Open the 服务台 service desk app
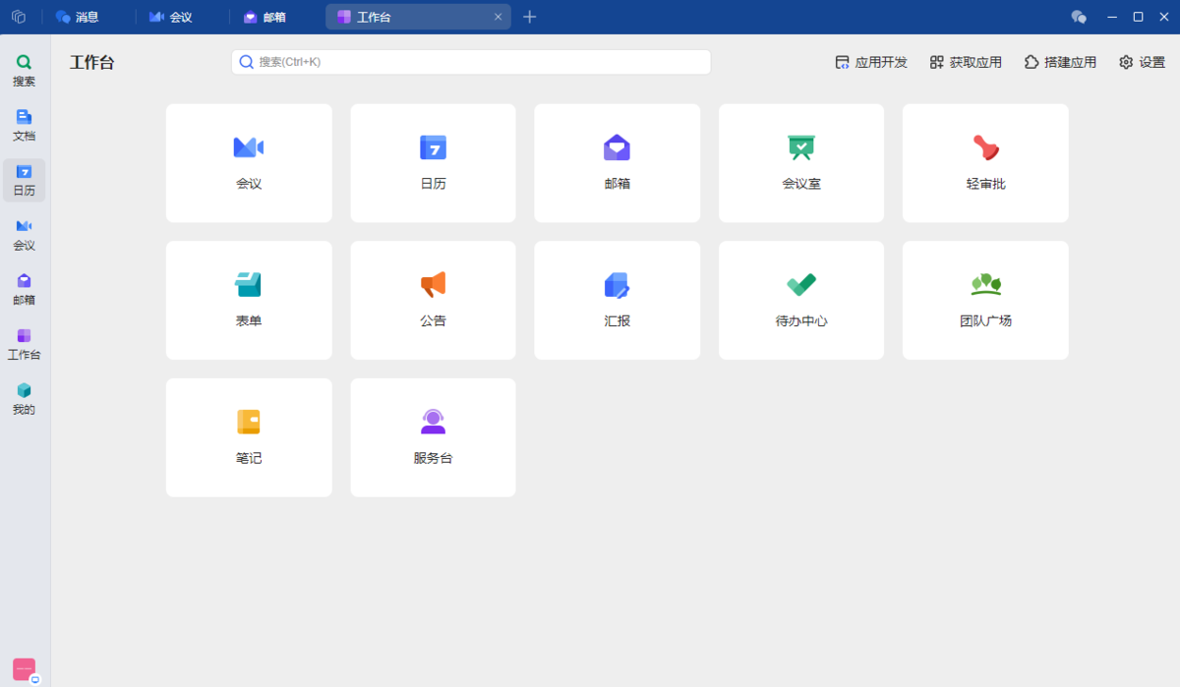Viewport: 1180px width, 687px height. [433, 437]
